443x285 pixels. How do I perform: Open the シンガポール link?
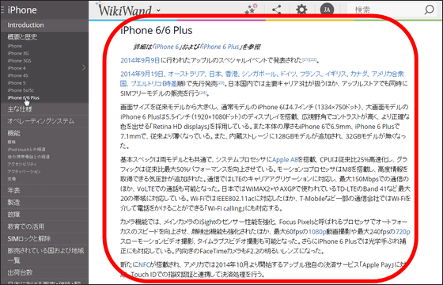click(259, 74)
